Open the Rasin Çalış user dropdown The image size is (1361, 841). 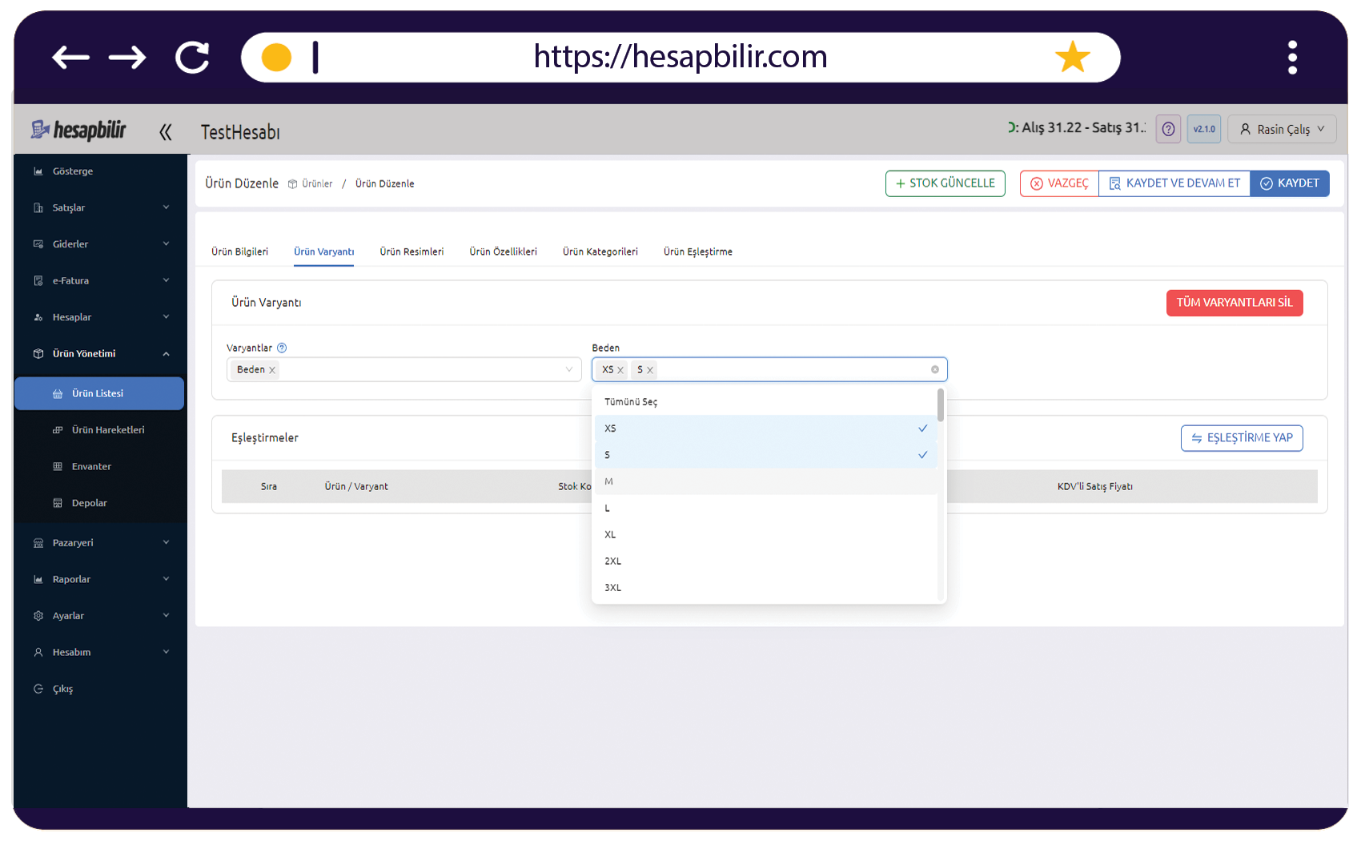click(1282, 129)
